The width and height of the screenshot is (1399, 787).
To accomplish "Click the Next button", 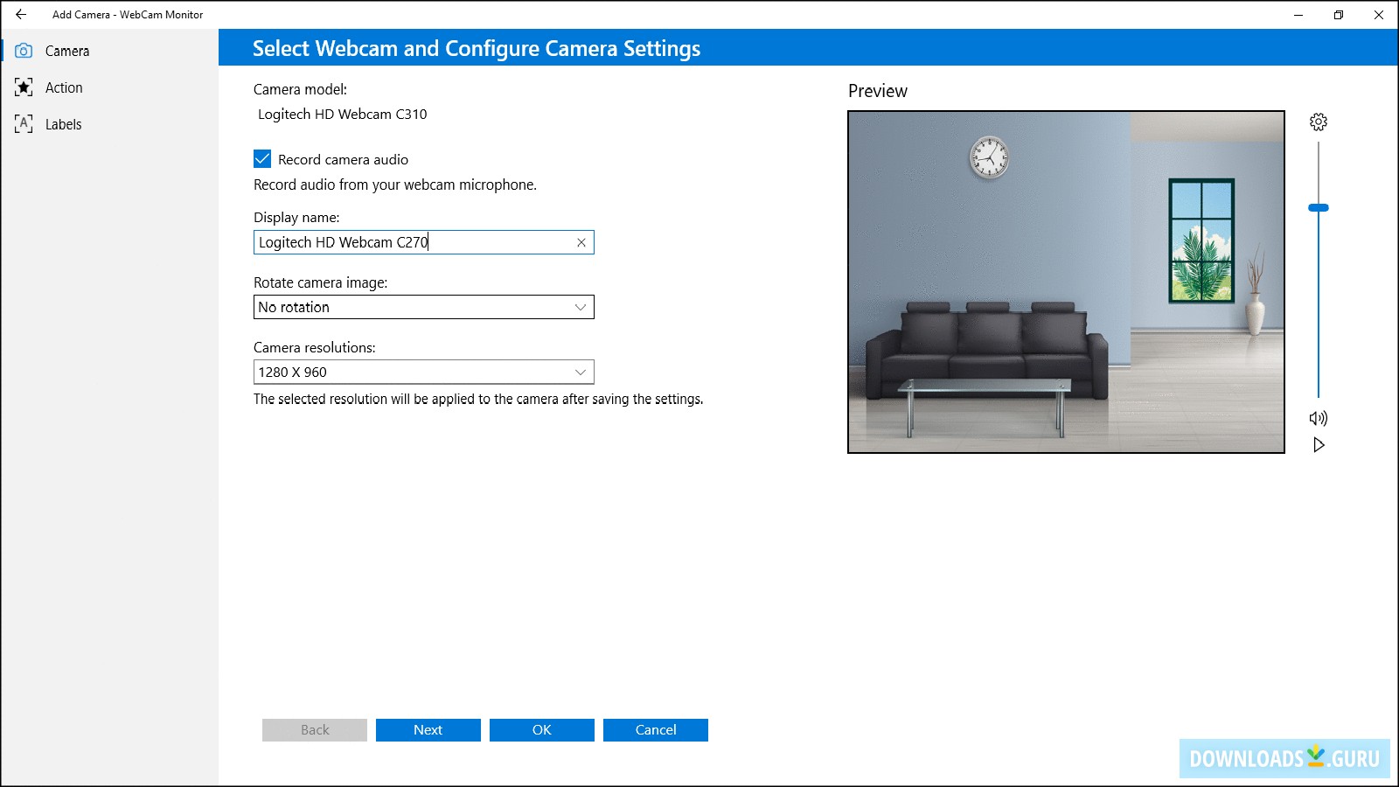I will click(428, 729).
